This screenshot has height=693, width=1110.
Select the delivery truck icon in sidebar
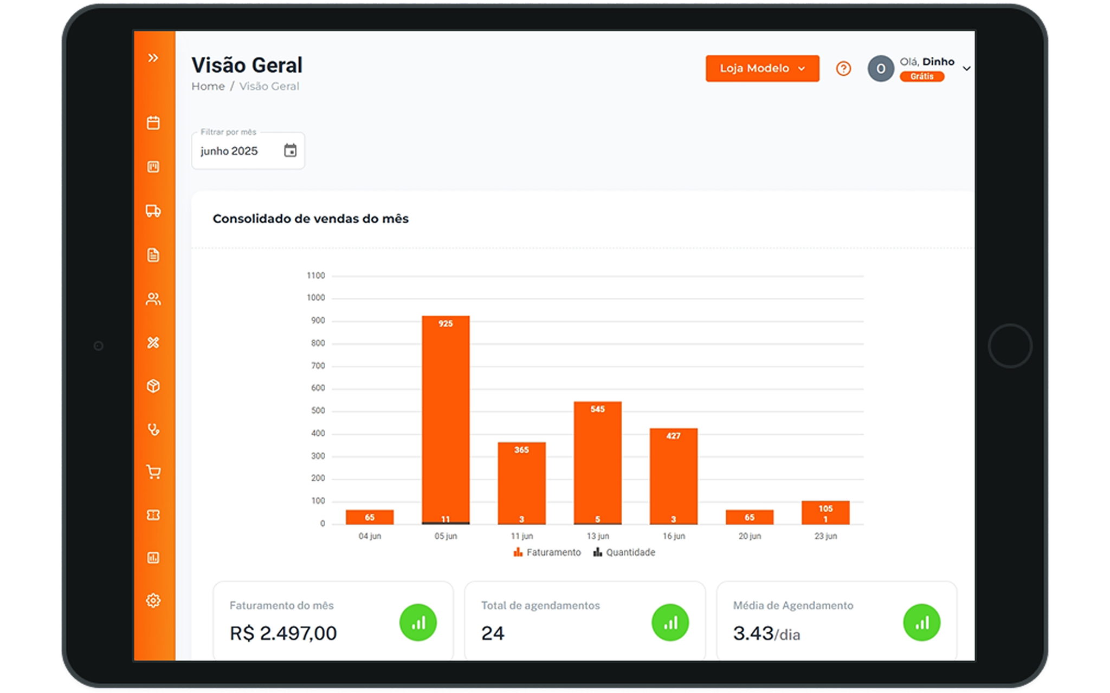[153, 211]
